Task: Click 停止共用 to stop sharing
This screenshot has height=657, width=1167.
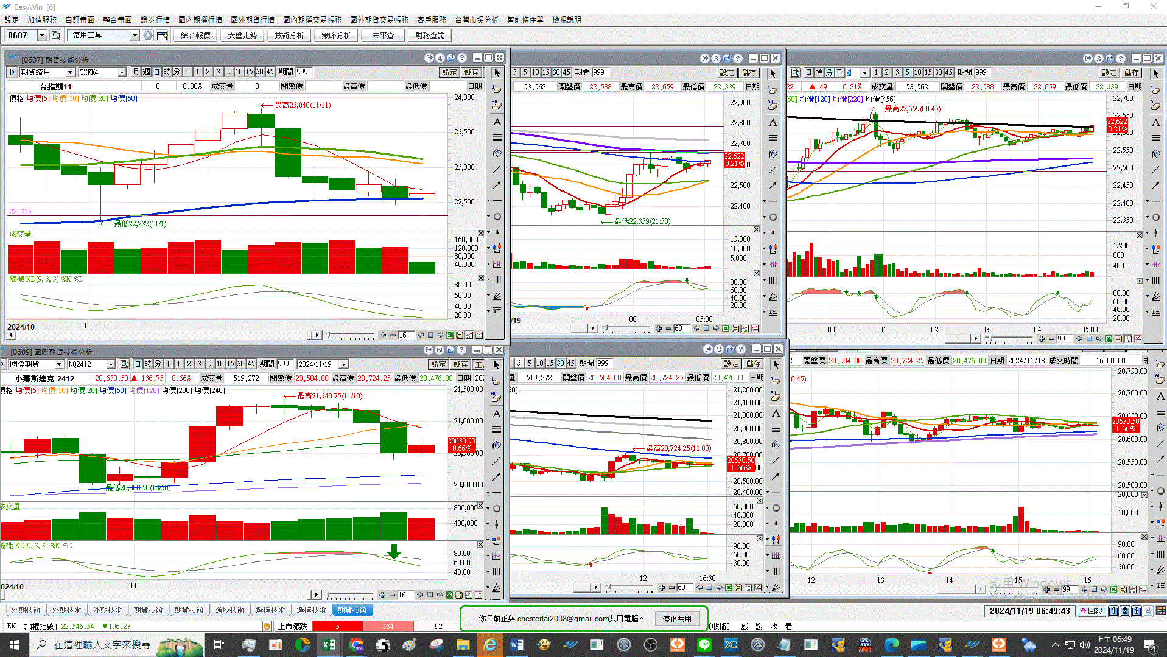Action: (x=677, y=619)
